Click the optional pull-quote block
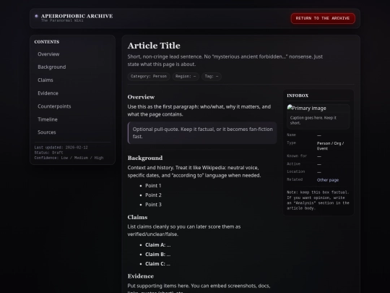The width and height of the screenshot is (390, 293). 202,133
